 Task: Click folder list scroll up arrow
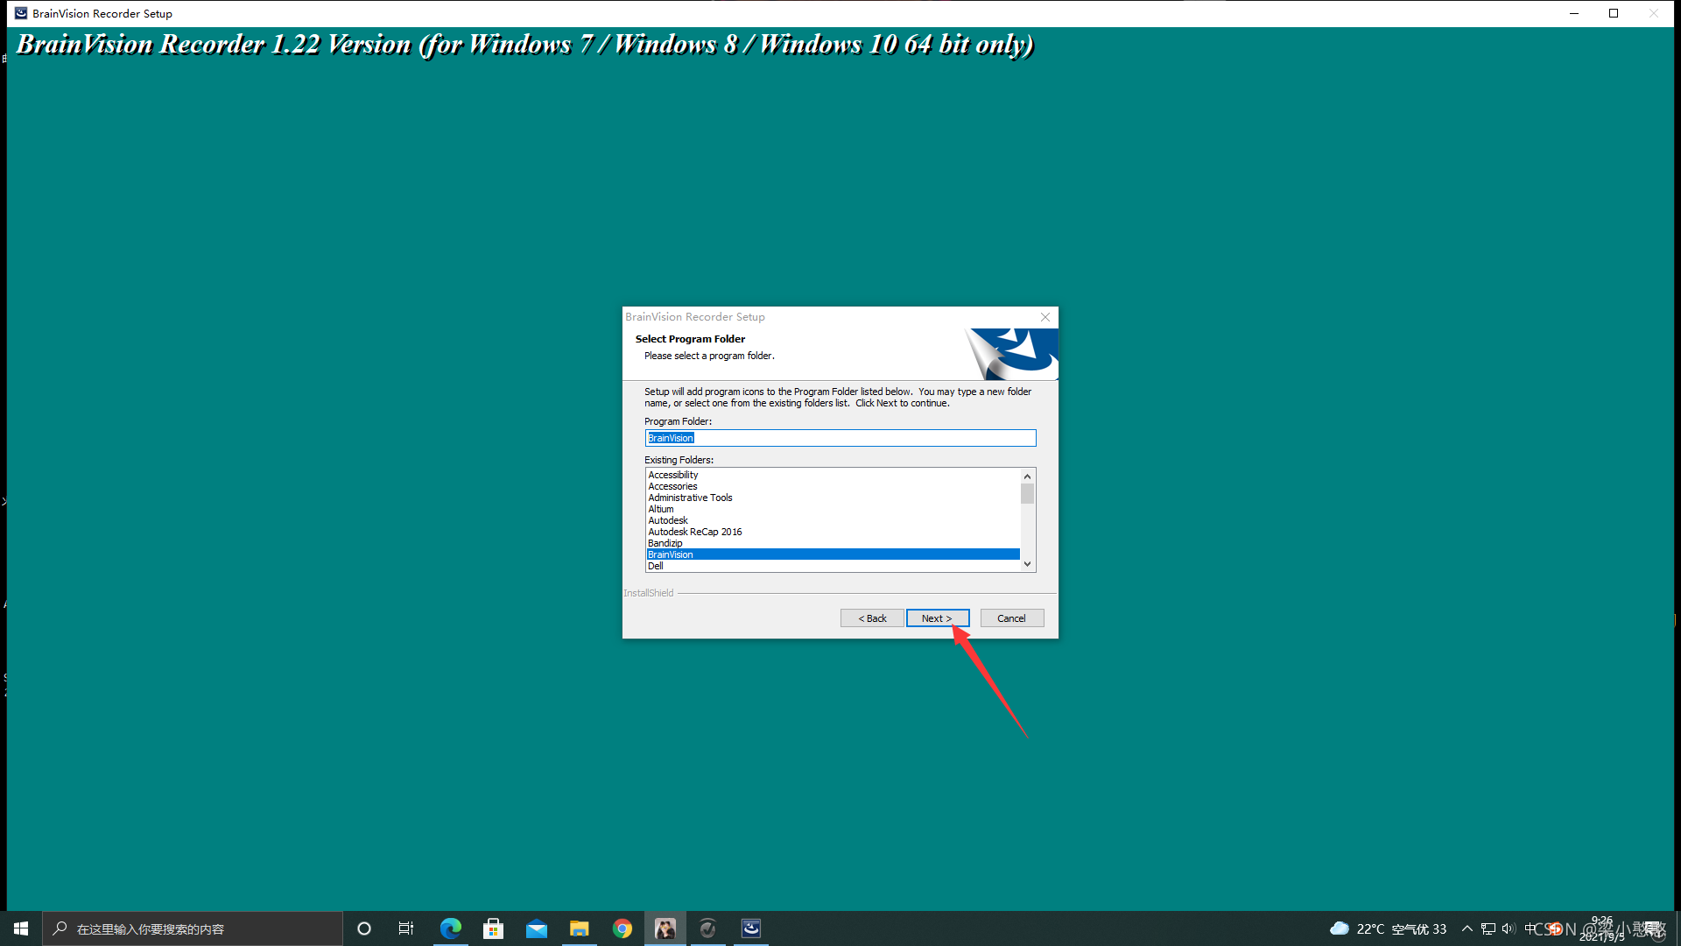click(x=1028, y=476)
